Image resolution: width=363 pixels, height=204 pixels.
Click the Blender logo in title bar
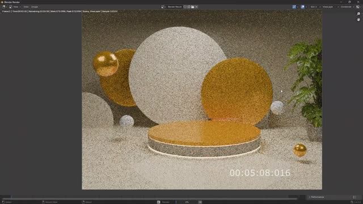tap(2, 2)
